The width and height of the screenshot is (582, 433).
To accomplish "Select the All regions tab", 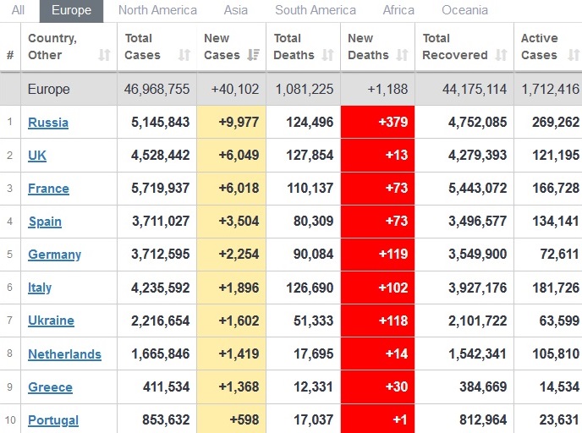I will pos(19,10).
